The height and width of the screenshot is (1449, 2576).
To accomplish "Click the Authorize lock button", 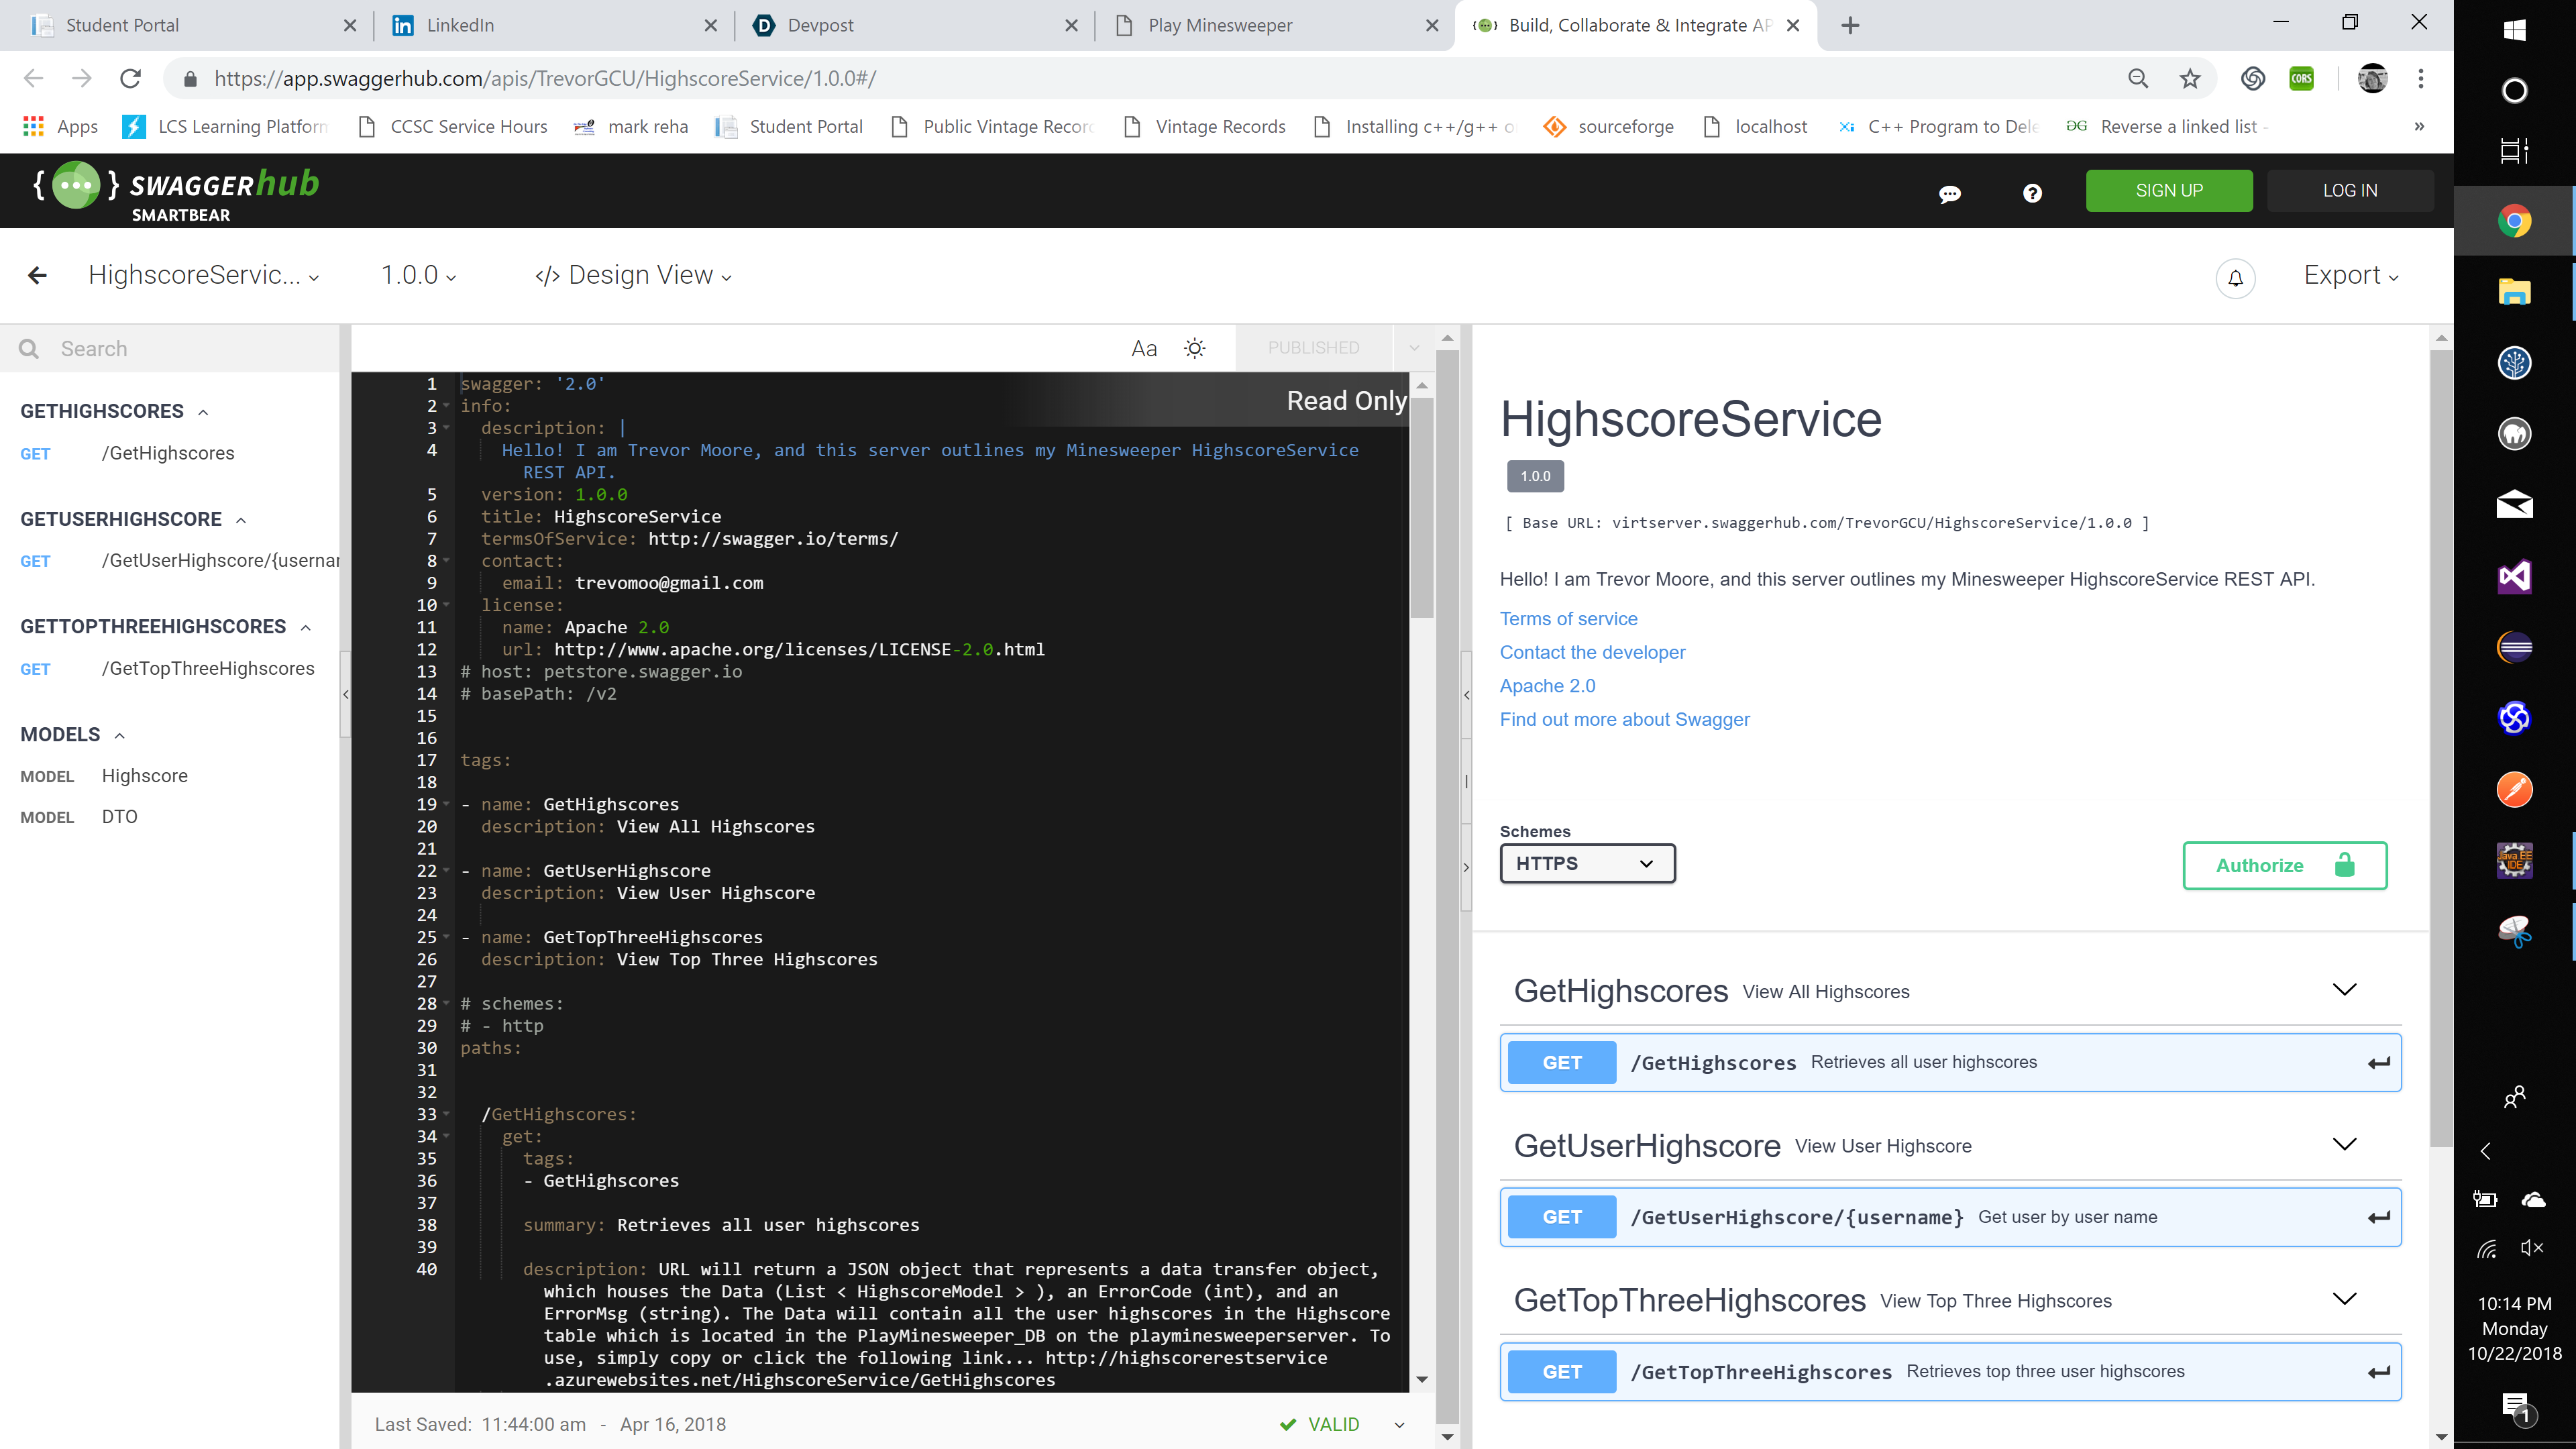I will click(2284, 865).
